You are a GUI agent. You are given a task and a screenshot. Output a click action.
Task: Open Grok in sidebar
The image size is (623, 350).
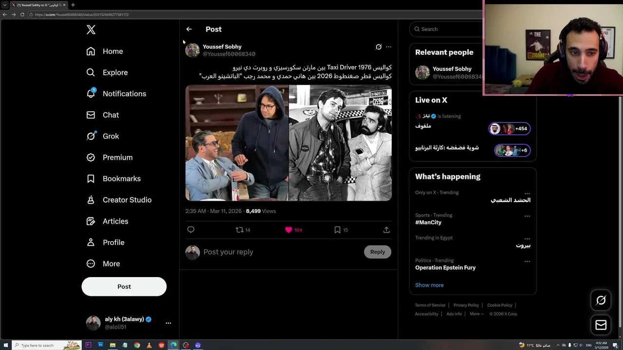(x=103, y=136)
